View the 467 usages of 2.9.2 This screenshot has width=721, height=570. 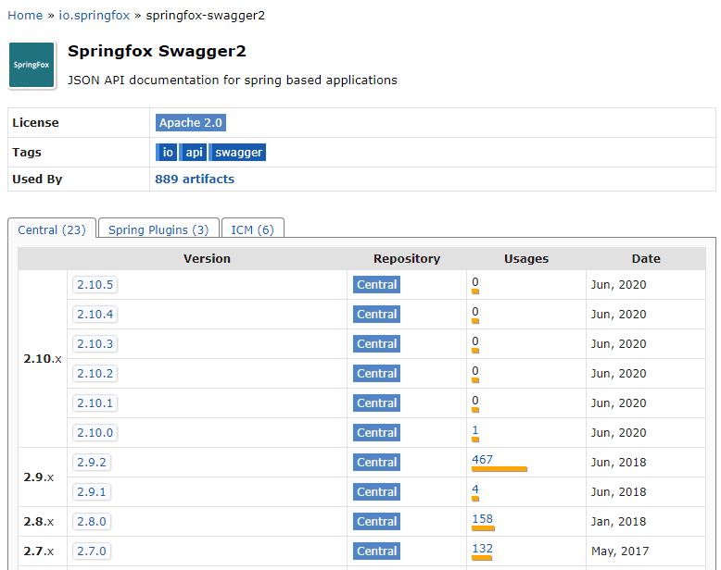[x=482, y=459]
